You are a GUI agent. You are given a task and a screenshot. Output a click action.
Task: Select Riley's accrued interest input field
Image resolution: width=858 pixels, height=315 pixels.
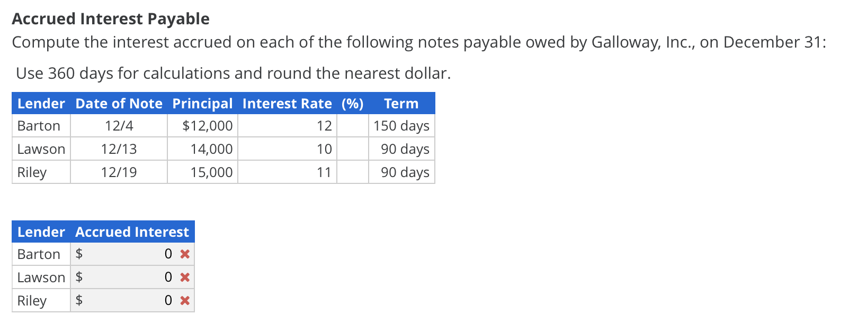132,300
